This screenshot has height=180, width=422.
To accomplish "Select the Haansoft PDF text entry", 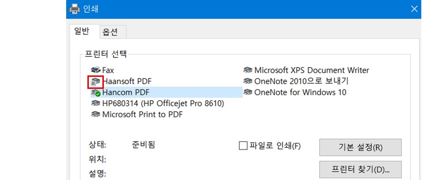I will click(128, 81).
